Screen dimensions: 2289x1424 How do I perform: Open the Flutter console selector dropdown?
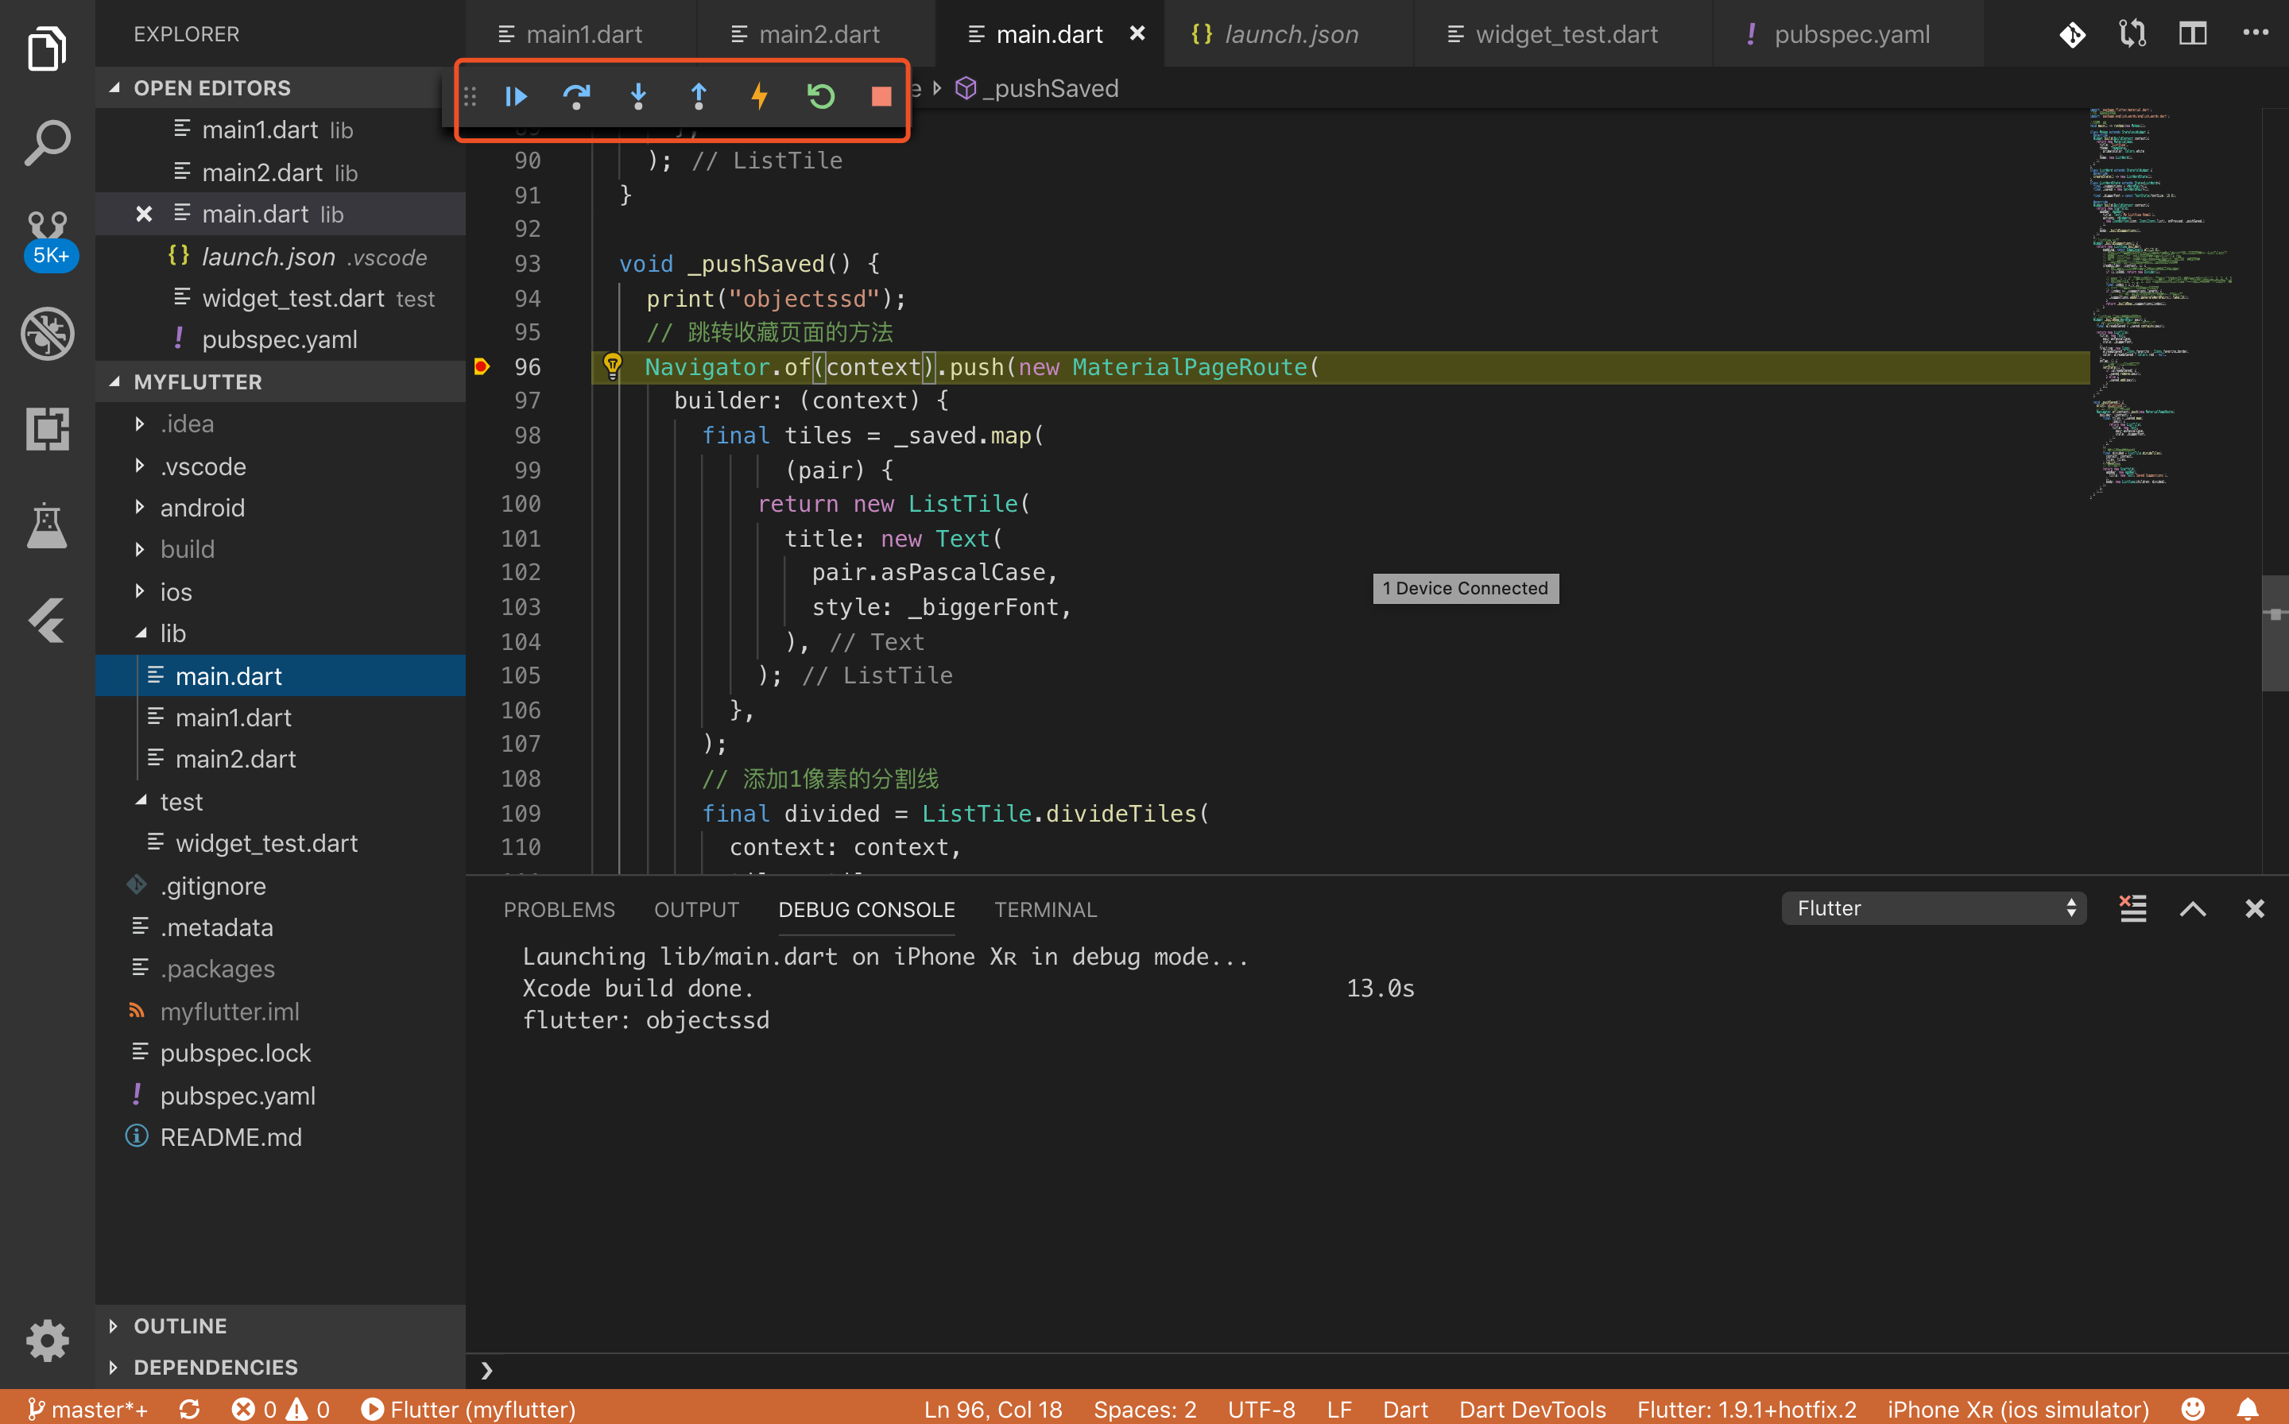(1933, 909)
